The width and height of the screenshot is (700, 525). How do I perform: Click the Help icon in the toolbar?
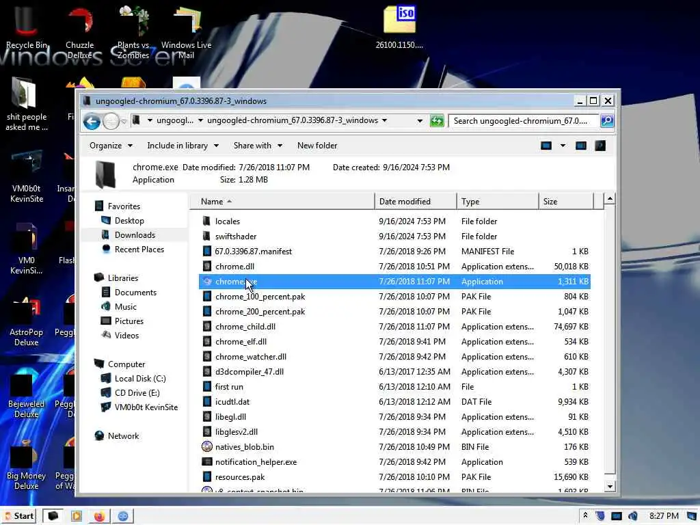600,146
